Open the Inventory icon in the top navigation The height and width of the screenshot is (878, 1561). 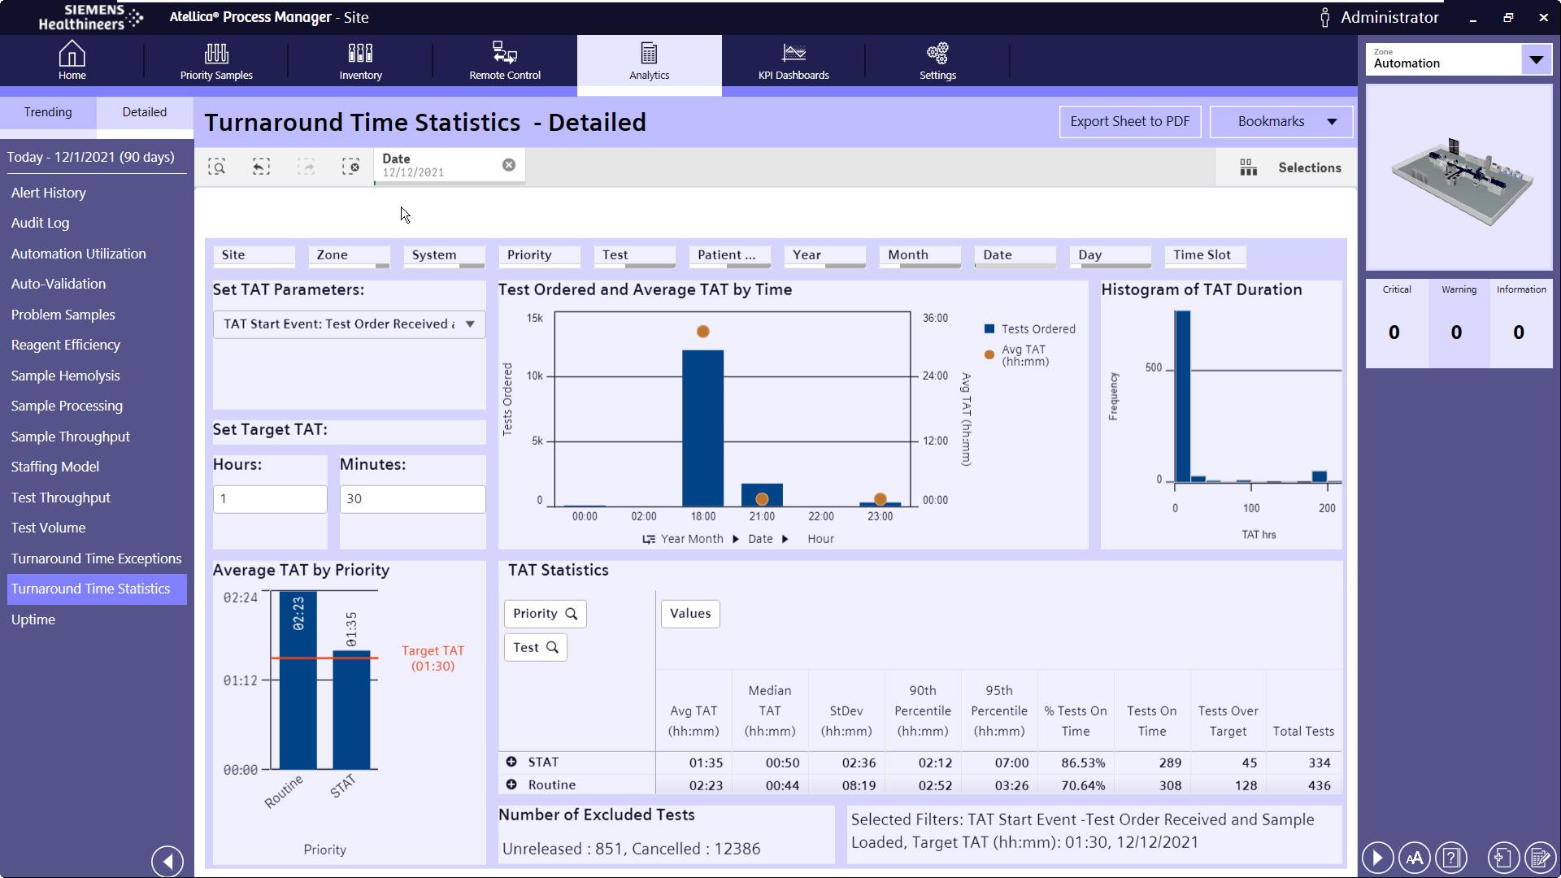click(360, 62)
